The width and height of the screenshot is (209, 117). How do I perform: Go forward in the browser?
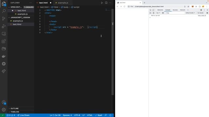(x=121, y=6)
